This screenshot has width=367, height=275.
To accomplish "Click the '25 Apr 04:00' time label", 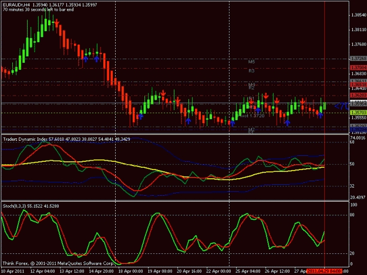I will tap(248, 271).
